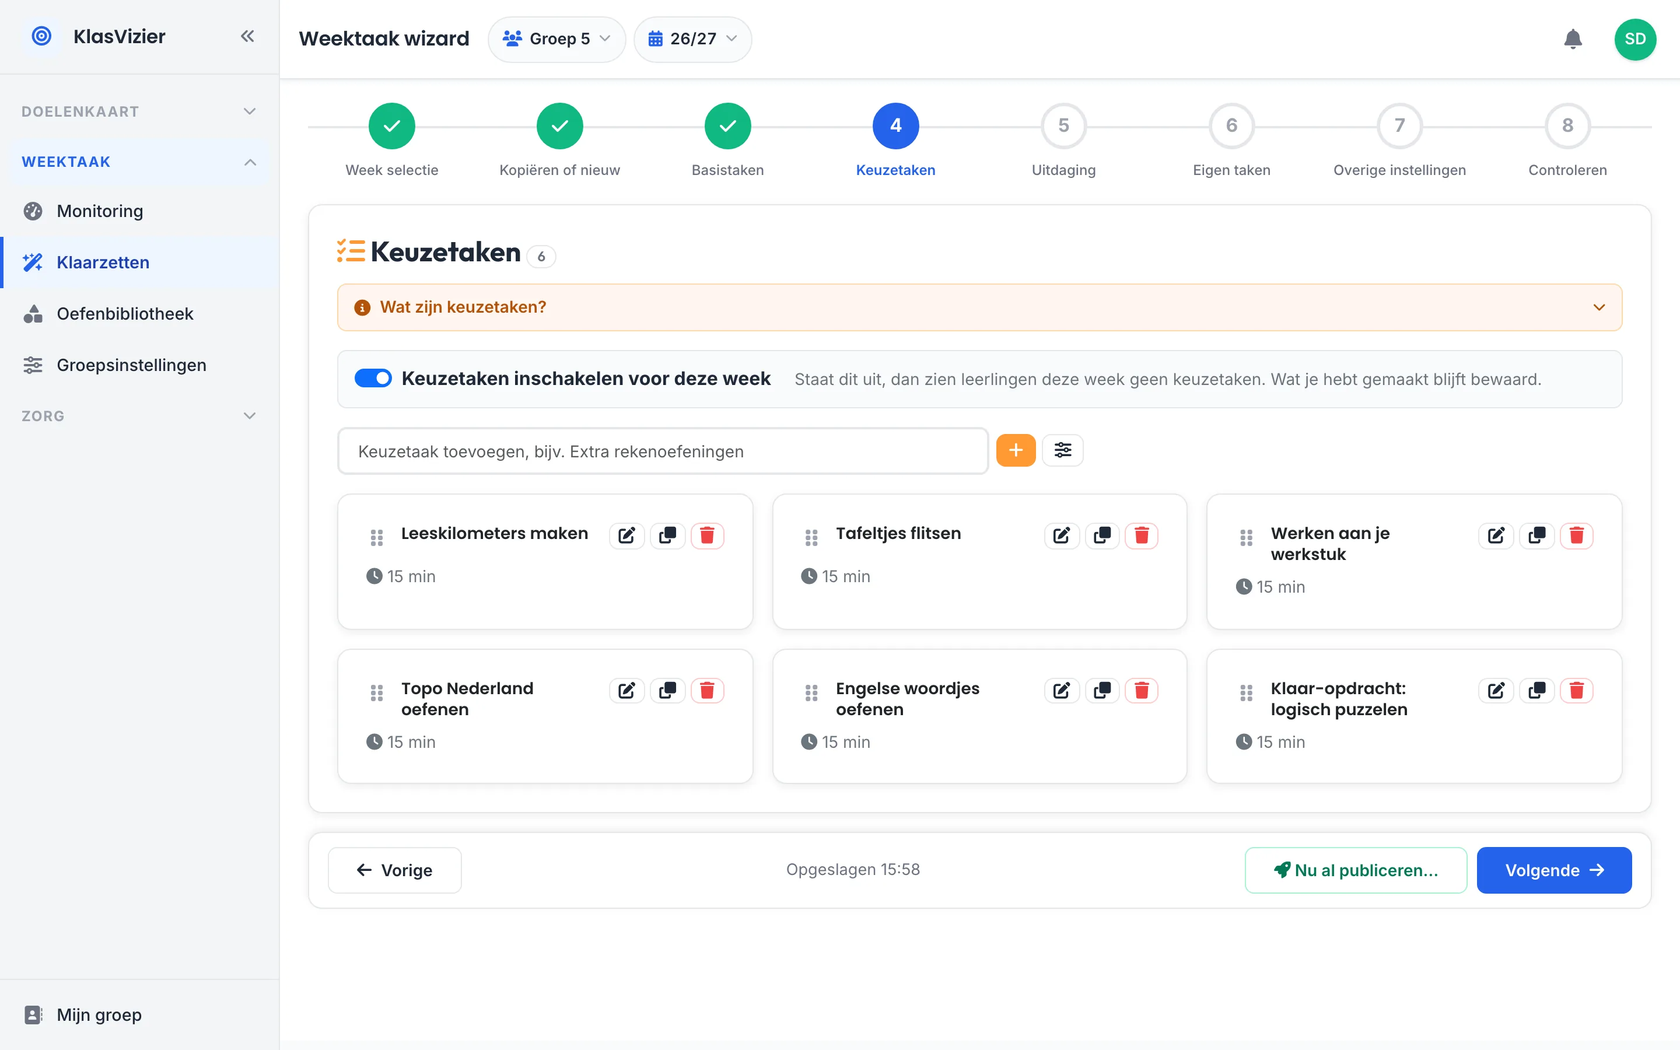Expand the Wat zijn keuzetaken? info panel
The width and height of the screenshot is (1680, 1050).
[979, 307]
